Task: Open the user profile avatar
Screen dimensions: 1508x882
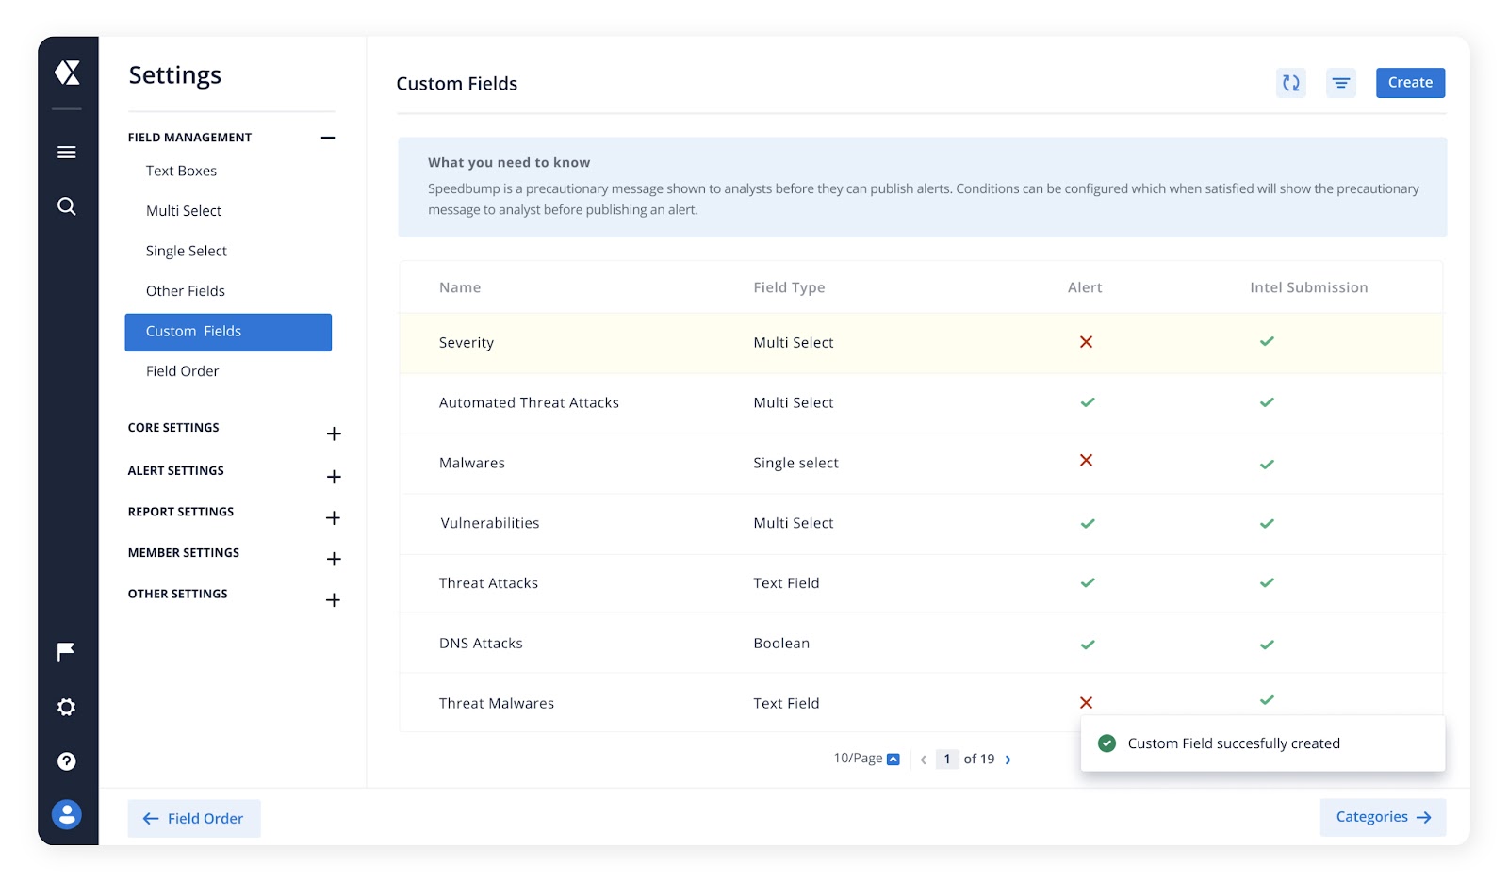Action: [x=66, y=815]
